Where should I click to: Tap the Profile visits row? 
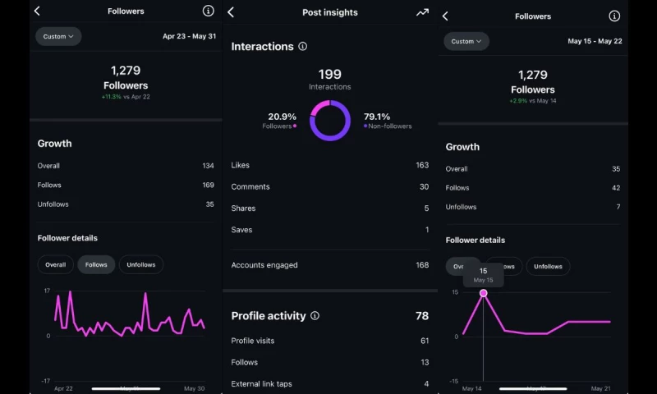tap(329, 341)
